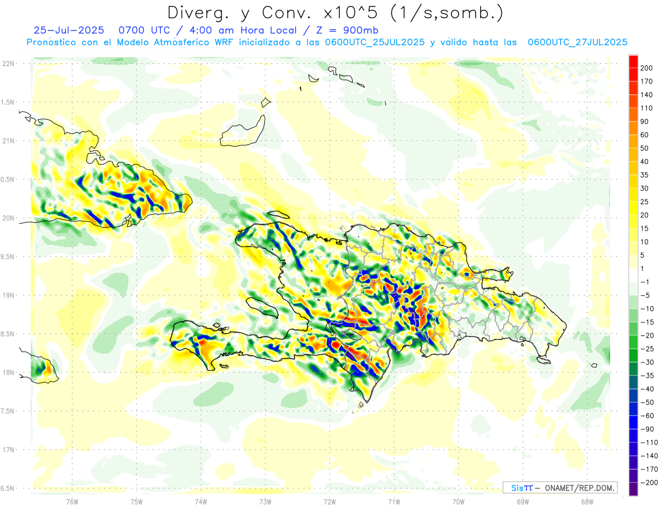Click the '76W' longitude label

pyautogui.click(x=72, y=501)
